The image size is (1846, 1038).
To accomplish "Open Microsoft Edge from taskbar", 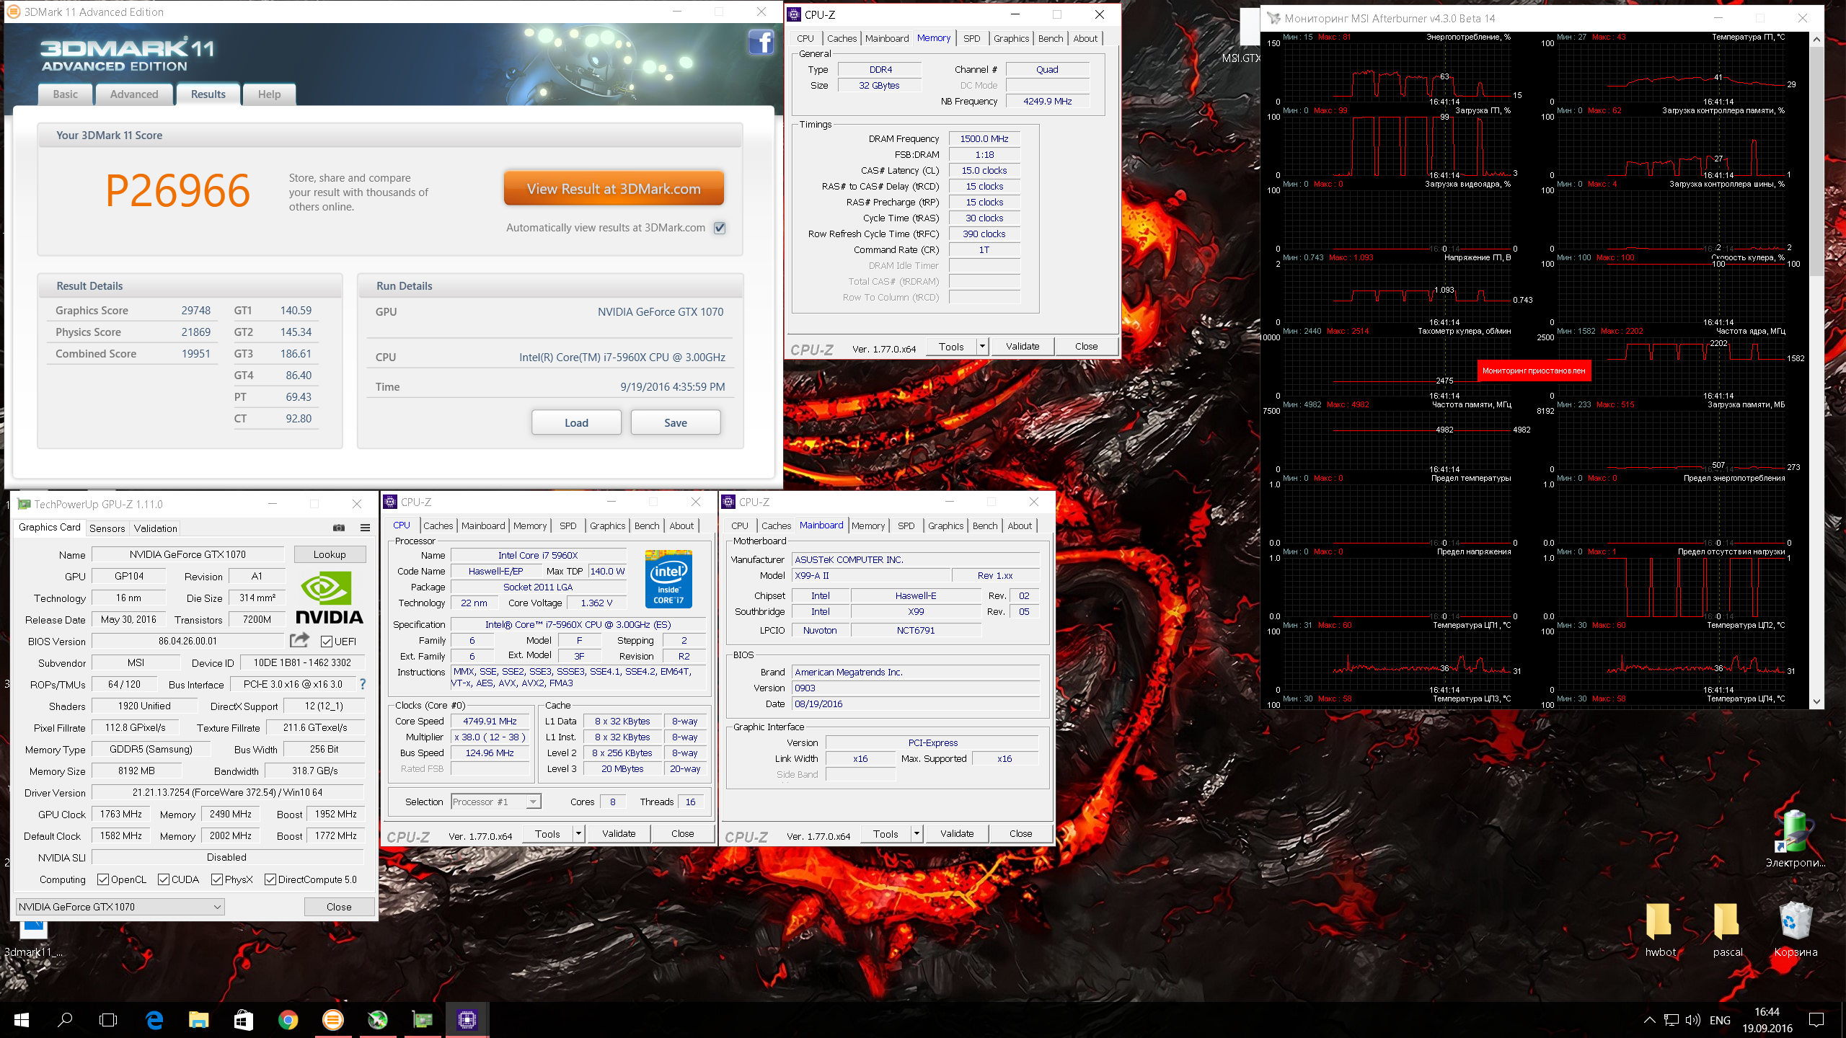I will point(154,1020).
